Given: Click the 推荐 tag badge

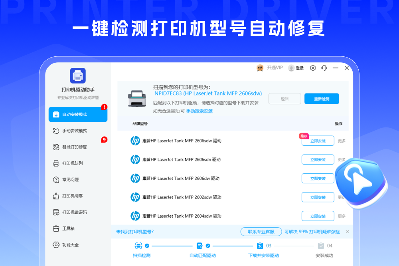Looking at the screenshot, I should [304, 136].
